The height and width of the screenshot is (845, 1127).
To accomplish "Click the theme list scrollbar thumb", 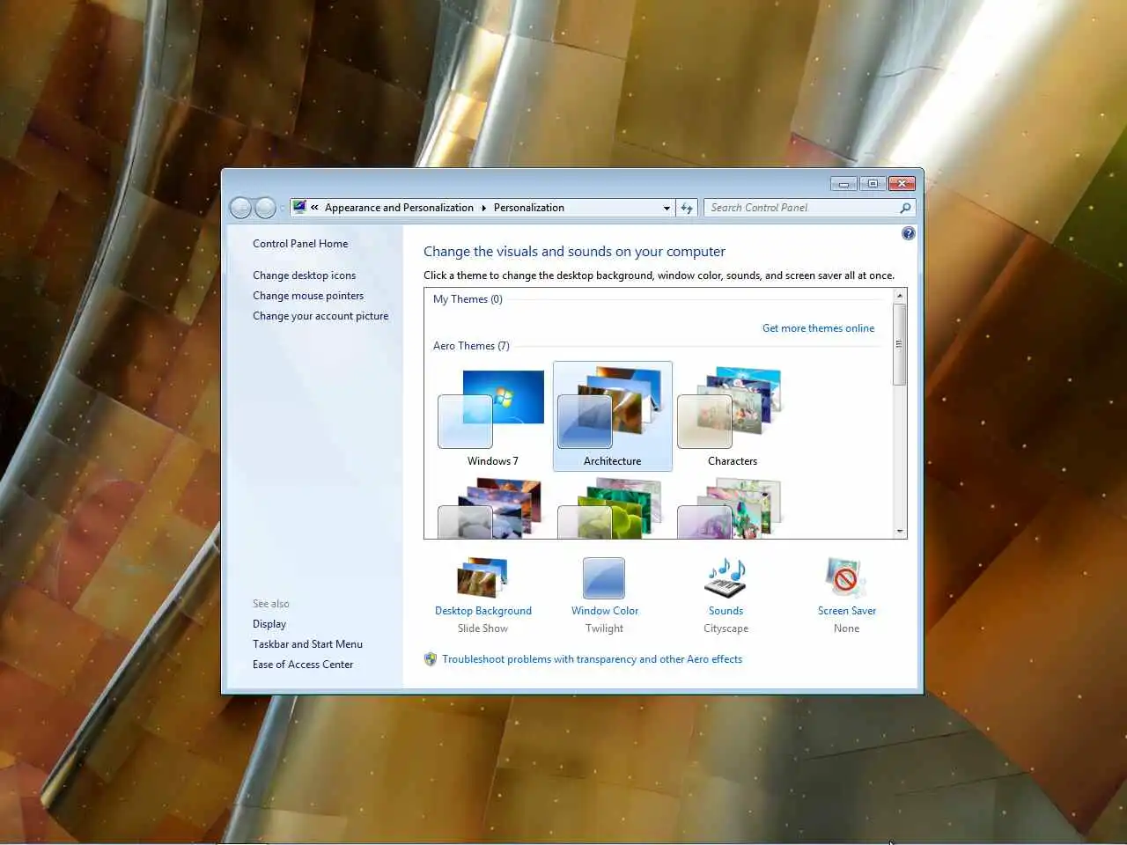I will point(900,344).
